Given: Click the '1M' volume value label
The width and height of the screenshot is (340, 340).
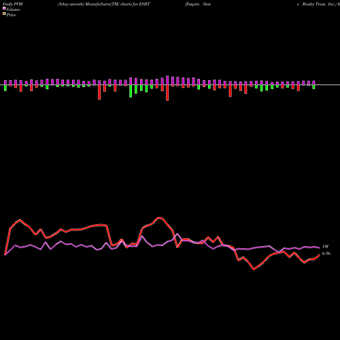Looking at the screenshot, I should tap(325, 246).
